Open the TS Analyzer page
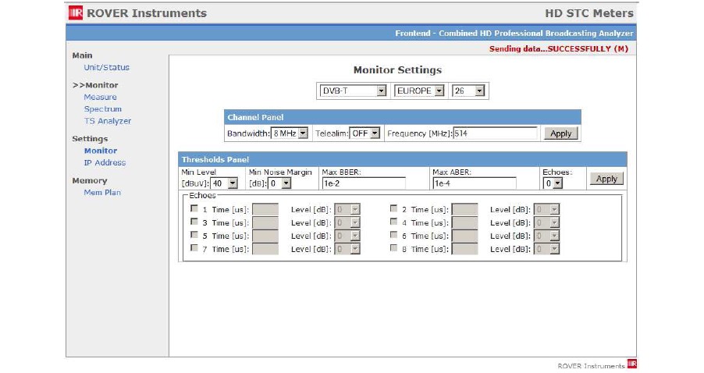The image size is (704, 373). (x=108, y=121)
